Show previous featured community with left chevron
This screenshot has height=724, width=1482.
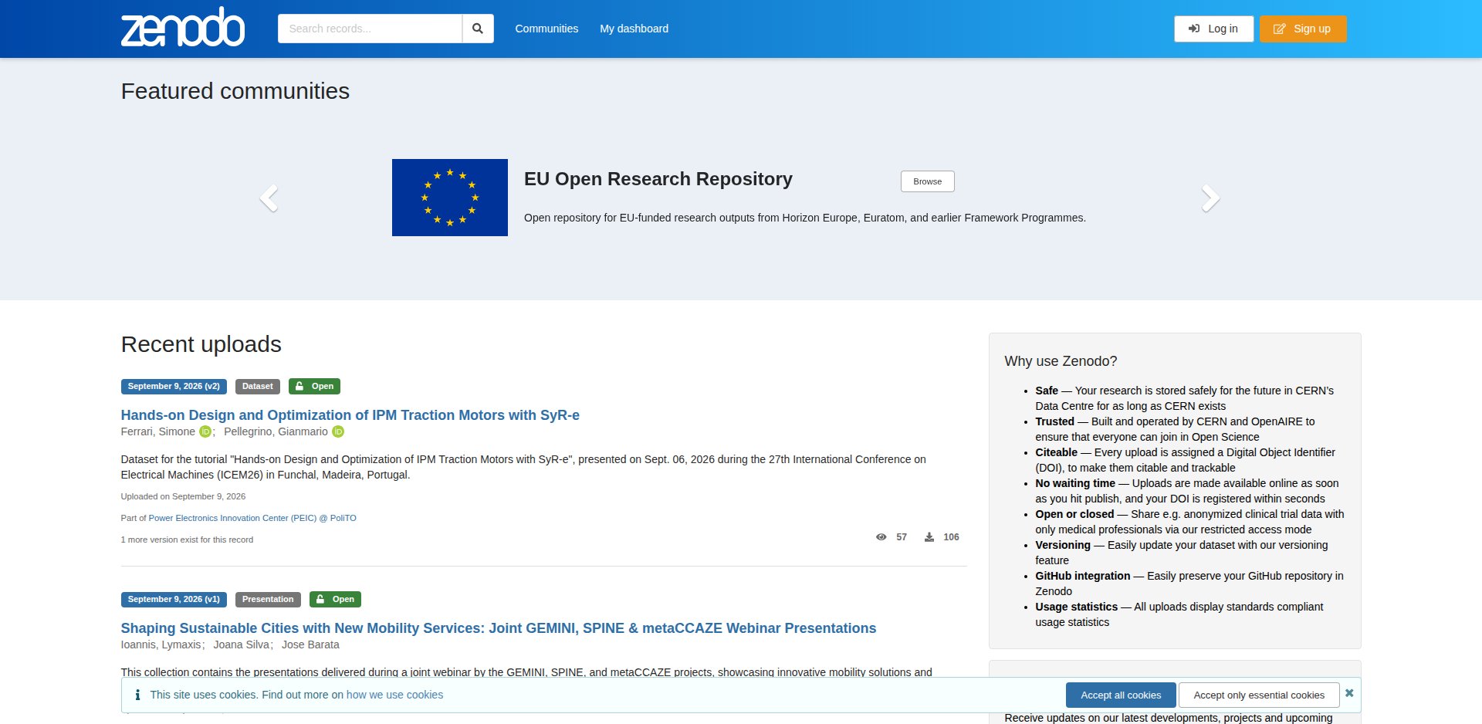(269, 198)
